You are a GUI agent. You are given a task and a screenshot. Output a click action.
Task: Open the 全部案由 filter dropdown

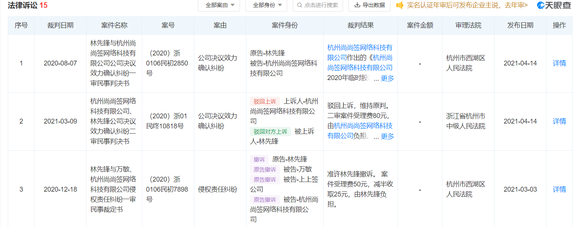click(x=220, y=5)
